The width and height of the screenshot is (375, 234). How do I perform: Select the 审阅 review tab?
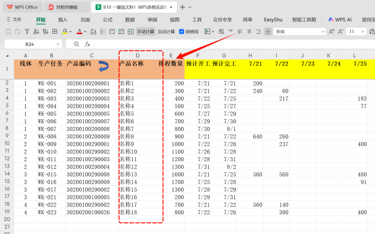[152, 20]
